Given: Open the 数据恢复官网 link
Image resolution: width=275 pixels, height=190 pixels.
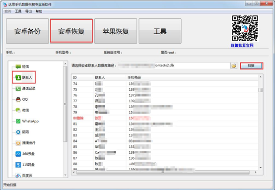Looking at the screenshot, I should 242,45.
